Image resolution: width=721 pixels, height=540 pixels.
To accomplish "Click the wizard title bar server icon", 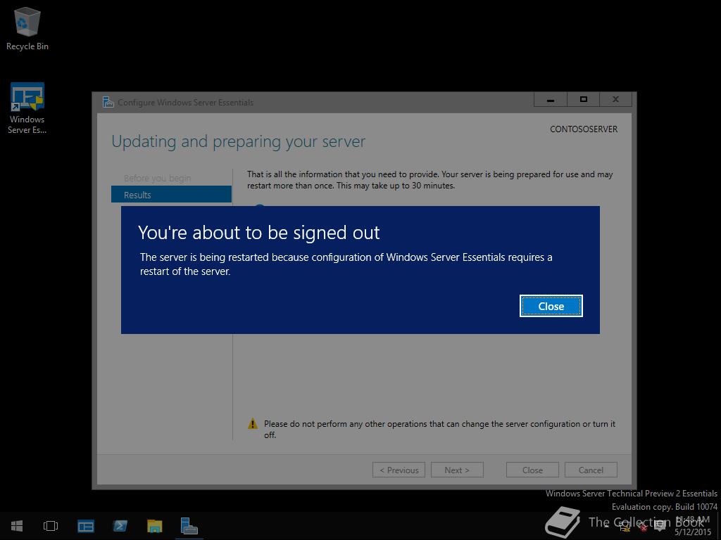I will pos(108,102).
